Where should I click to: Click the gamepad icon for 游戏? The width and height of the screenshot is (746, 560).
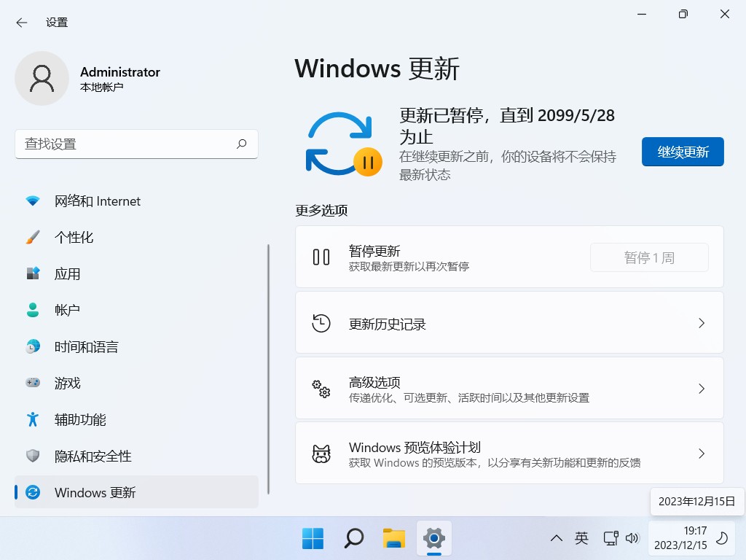point(33,382)
